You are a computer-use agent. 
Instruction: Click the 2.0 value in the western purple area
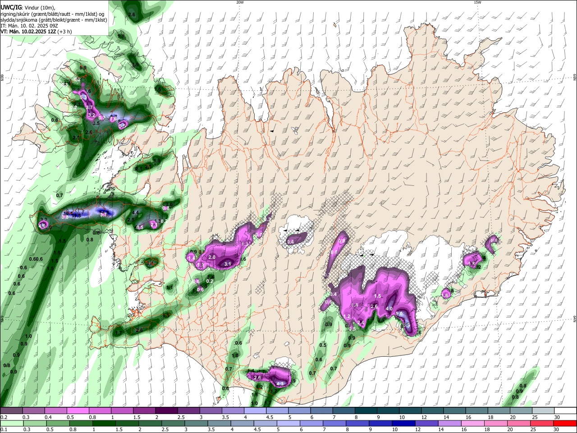click(212, 257)
